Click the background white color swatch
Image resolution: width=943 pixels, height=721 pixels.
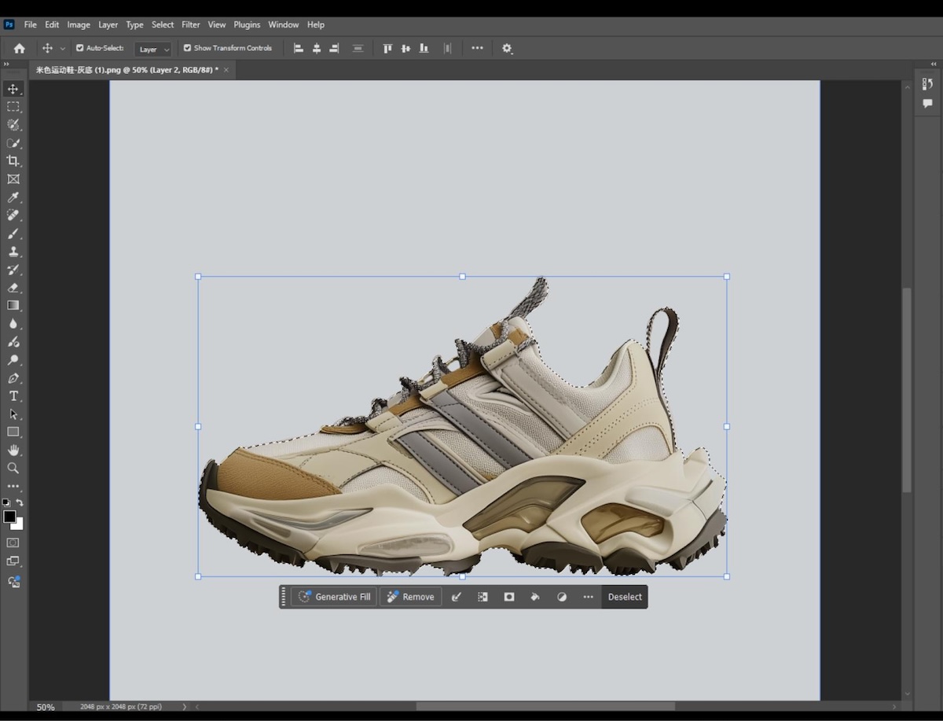tap(19, 525)
